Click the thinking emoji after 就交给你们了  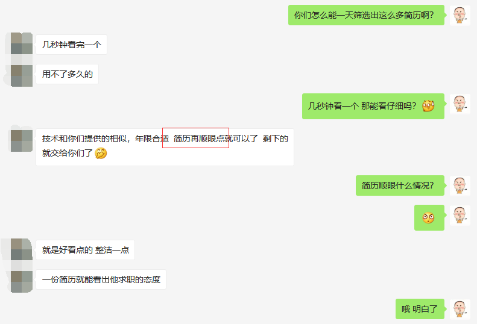[101, 153]
